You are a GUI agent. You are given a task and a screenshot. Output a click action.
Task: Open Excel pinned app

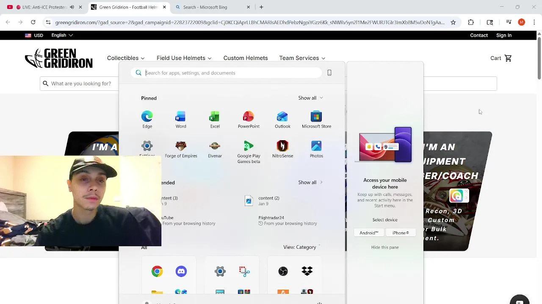coord(215,119)
